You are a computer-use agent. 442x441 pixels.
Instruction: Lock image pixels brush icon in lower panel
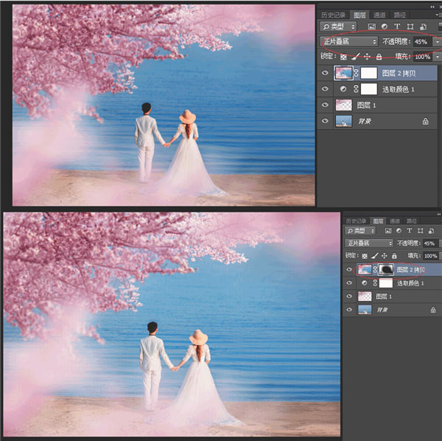pos(374,256)
